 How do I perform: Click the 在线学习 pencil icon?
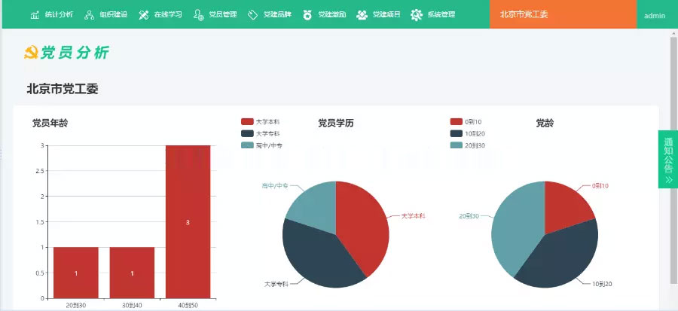[x=144, y=15]
